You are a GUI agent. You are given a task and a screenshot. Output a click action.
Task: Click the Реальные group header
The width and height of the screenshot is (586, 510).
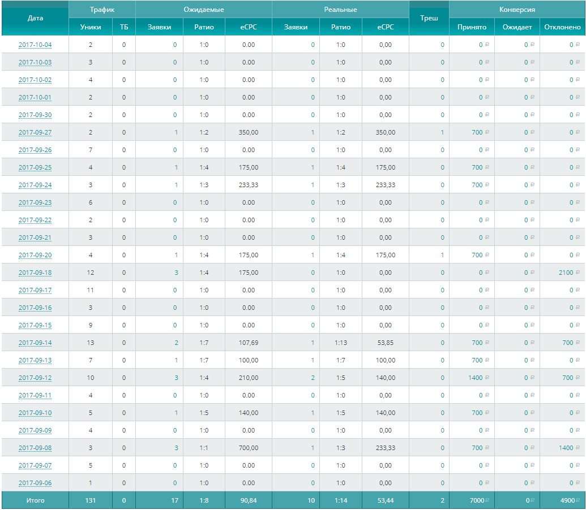pyautogui.click(x=340, y=9)
